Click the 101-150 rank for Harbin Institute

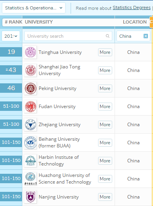(11, 160)
